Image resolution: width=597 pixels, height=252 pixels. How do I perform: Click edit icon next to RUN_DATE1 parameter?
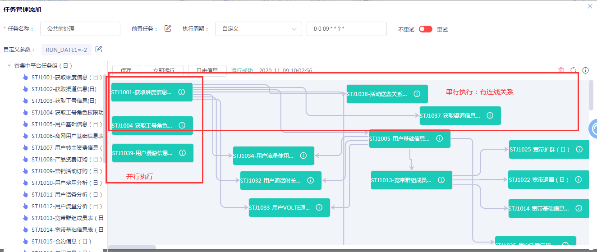[x=99, y=49]
